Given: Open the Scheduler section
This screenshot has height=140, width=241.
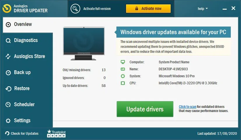Looking at the screenshot, I should click(28, 104).
